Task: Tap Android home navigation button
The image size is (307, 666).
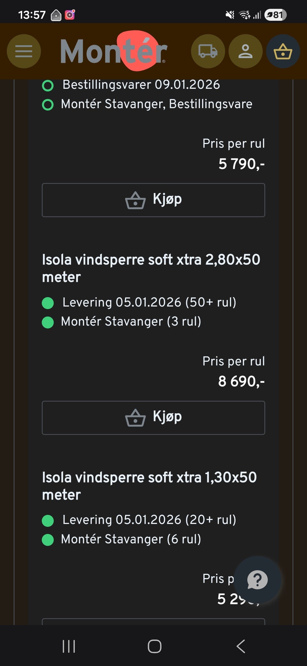Action: tap(154, 646)
